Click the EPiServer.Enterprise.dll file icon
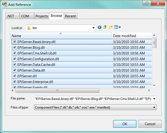Screen dimensions: 167x133 [14, 82]
